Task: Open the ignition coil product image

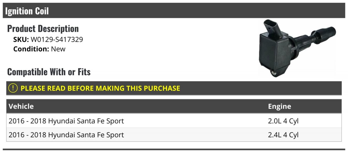Action: point(297,49)
